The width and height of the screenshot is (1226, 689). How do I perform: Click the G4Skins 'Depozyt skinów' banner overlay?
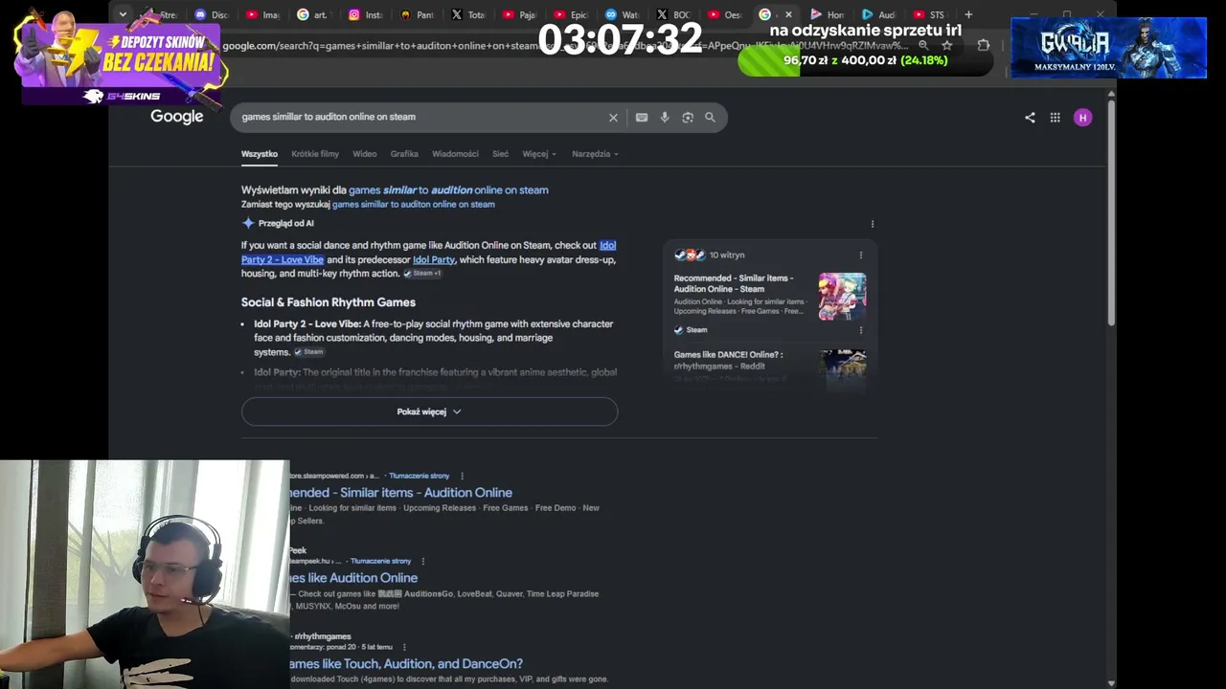pyautogui.click(x=120, y=57)
